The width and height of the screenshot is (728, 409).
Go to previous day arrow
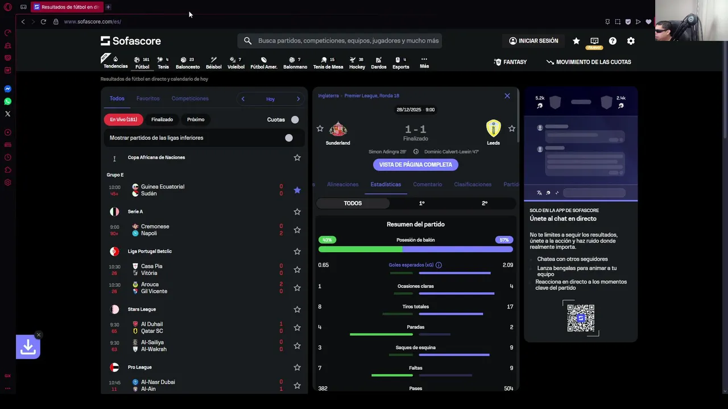tap(243, 99)
